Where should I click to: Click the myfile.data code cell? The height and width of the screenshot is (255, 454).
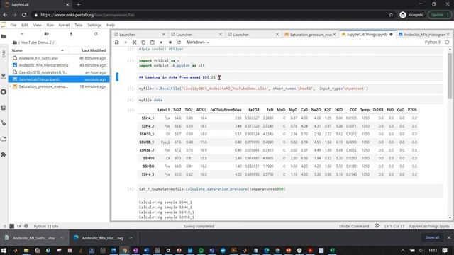pos(290,100)
